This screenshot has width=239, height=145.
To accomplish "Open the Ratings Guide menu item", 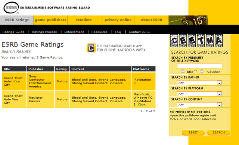I will click(x=13, y=32).
